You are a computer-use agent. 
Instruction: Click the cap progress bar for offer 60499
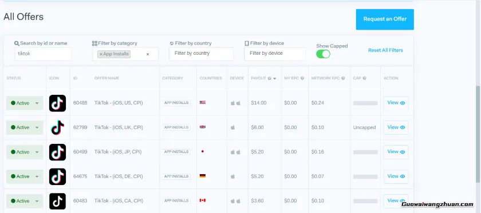click(365, 152)
